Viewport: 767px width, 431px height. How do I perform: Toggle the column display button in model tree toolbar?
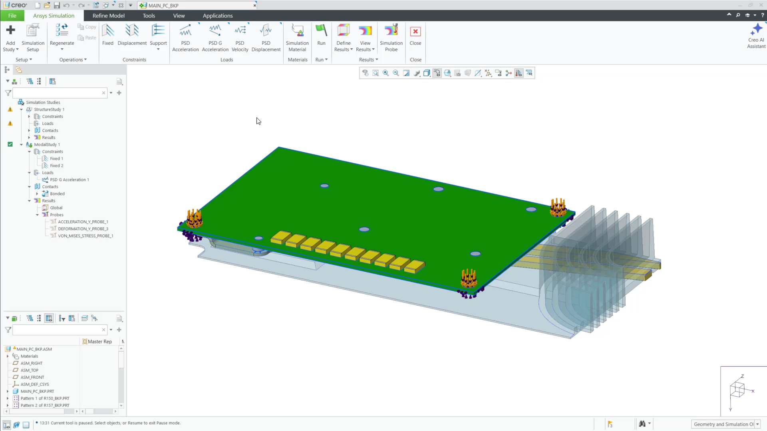click(x=49, y=318)
